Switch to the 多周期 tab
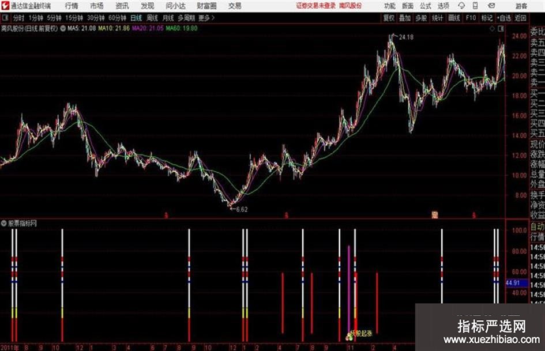The width and height of the screenshot is (545, 351). click(186, 18)
